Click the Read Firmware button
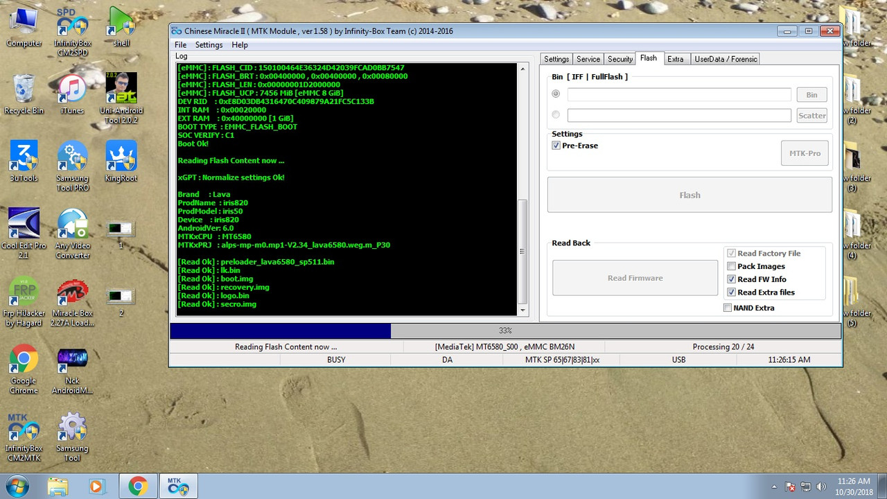 point(635,278)
